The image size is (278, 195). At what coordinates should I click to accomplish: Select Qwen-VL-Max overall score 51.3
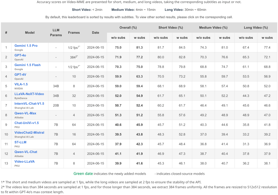(x=118, y=115)
